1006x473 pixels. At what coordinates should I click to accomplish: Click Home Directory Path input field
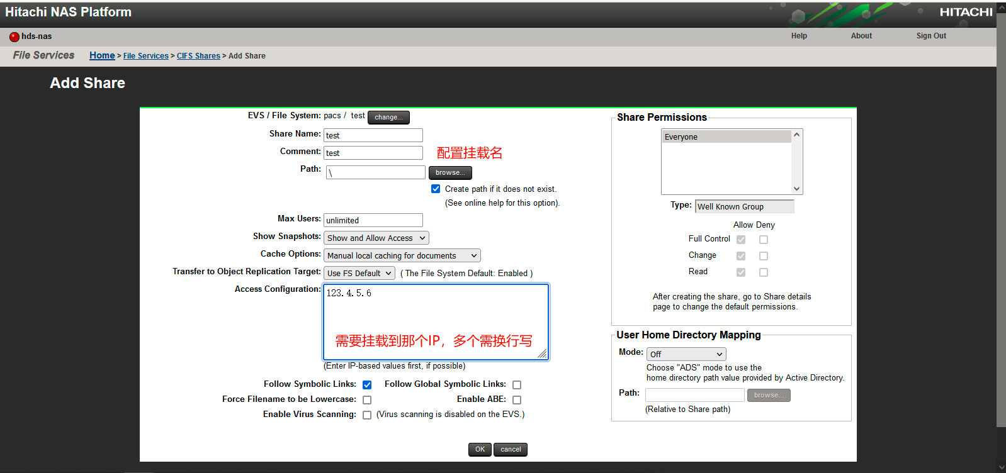695,395
